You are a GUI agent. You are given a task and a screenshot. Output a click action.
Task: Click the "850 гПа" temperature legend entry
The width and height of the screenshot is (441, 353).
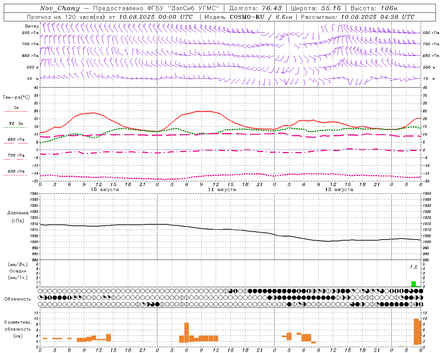click(16, 140)
